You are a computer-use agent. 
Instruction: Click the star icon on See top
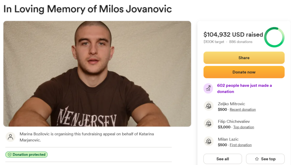[257, 159]
